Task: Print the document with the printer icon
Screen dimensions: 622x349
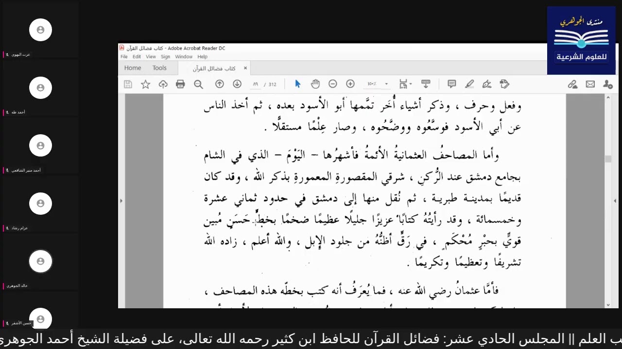Action: click(x=180, y=84)
